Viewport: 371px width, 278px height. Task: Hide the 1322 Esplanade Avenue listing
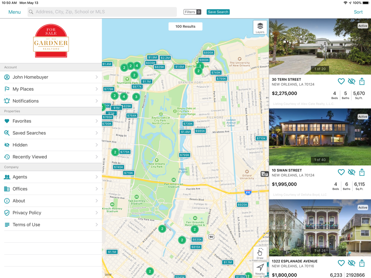[x=352, y=263]
